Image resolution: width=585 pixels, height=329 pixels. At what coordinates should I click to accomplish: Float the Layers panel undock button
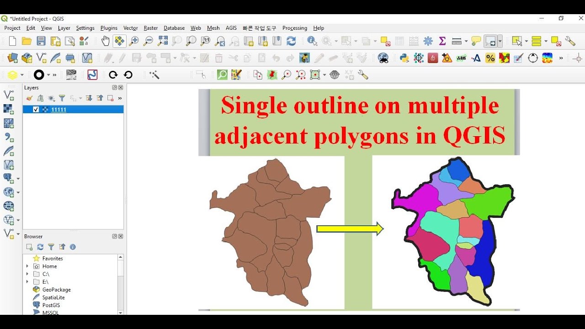(115, 88)
